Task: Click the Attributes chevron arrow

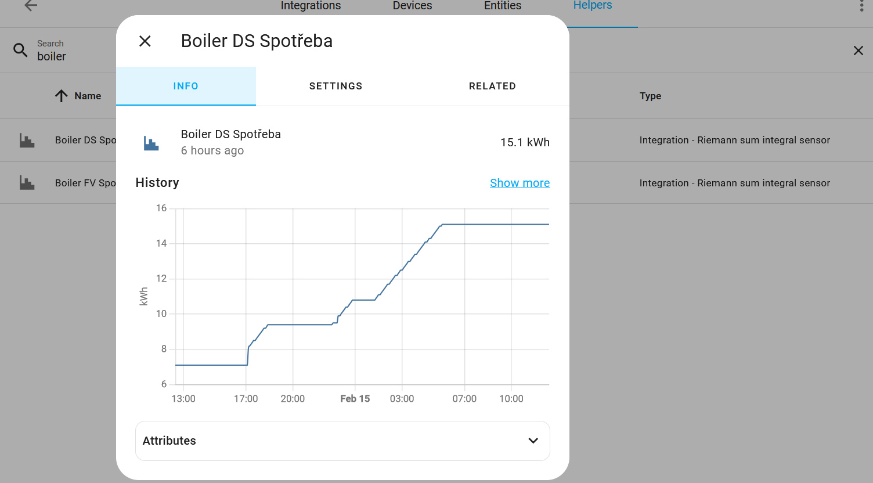Action: click(533, 441)
